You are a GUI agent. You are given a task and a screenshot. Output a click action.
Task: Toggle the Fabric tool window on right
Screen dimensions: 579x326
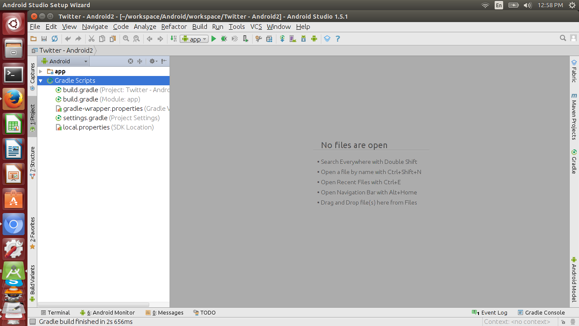574,71
